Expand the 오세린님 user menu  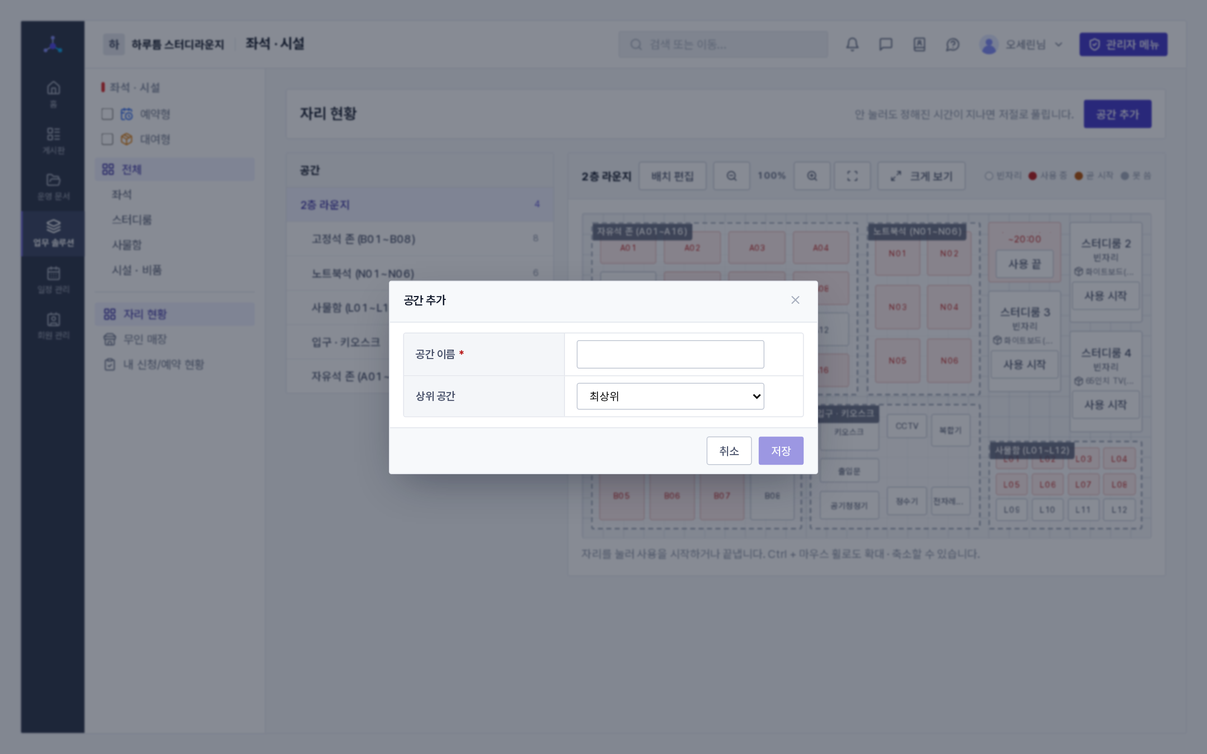(x=1021, y=45)
